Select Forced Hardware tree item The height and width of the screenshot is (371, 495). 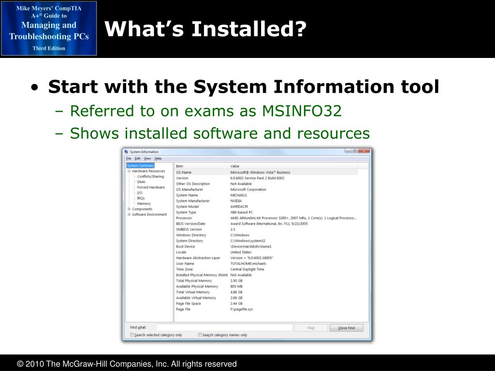[151, 187]
